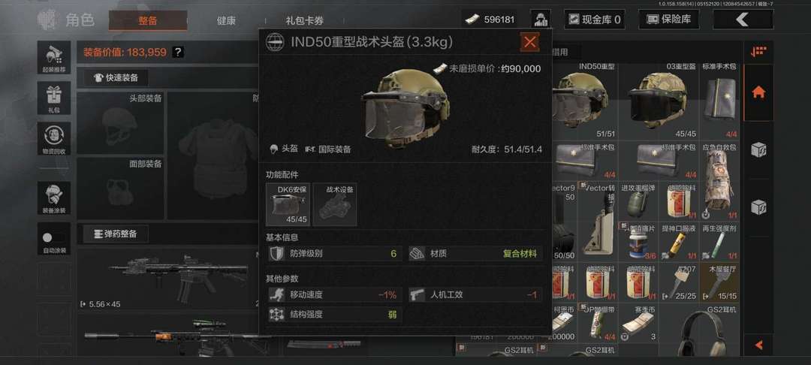Click the character profile icon near cash
The image size is (811, 365).
[x=540, y=20]
